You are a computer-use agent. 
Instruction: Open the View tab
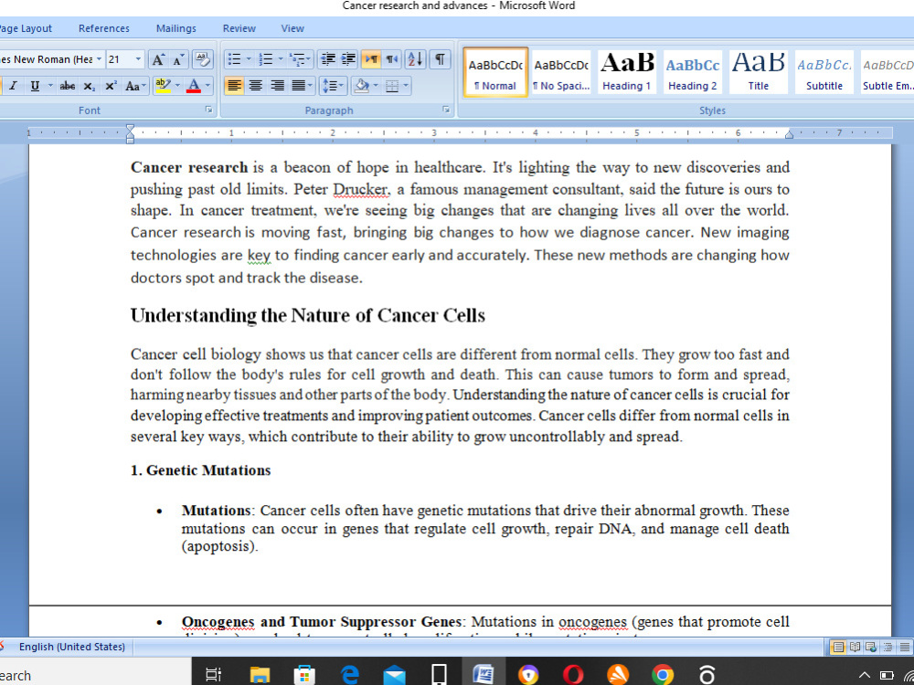click(292, 28)
